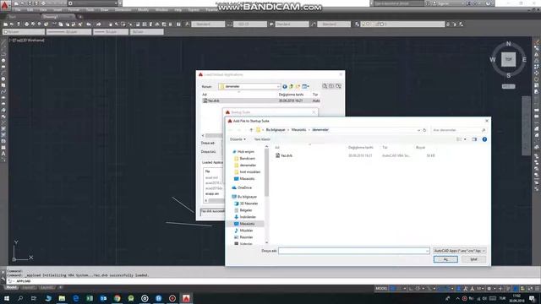Switch to the Model layout tab
Screen dimensions: 541x304
[x=11, y=287]
